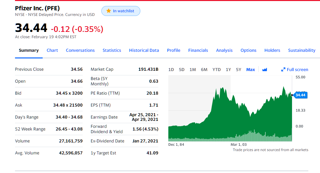
Task: Switch to the Chart tab
Action: (52, 50)
